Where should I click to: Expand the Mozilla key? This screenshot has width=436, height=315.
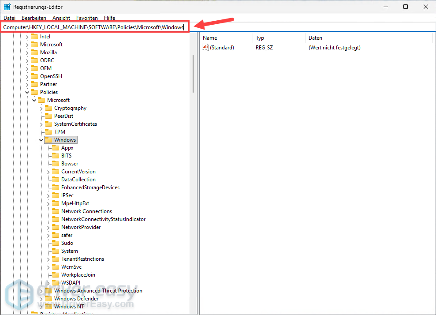pos(27,52)
